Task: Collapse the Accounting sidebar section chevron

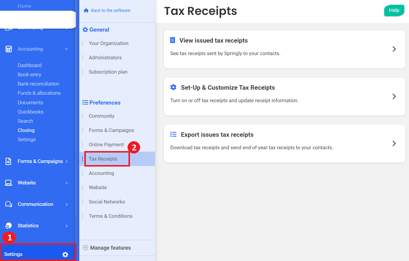Action: click(66, 49)
